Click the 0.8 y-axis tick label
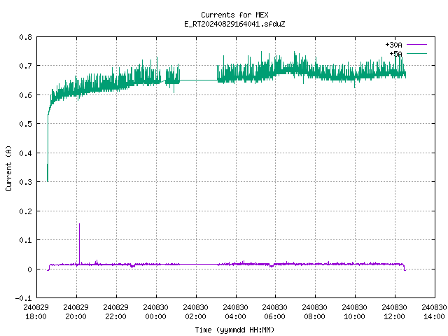 click(25, 37)
